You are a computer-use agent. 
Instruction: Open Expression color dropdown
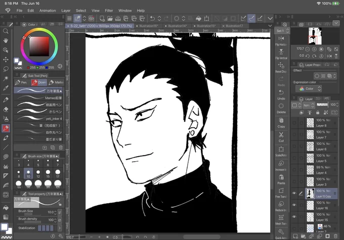pyautogui.click(x=309, y=88)
